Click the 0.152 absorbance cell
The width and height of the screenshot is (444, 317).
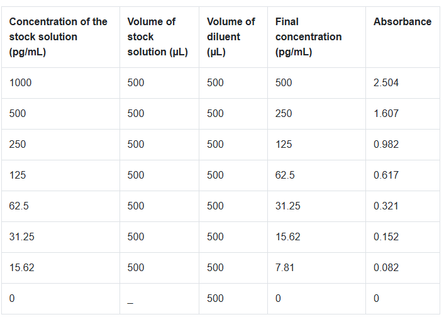(x=386, y=237)
